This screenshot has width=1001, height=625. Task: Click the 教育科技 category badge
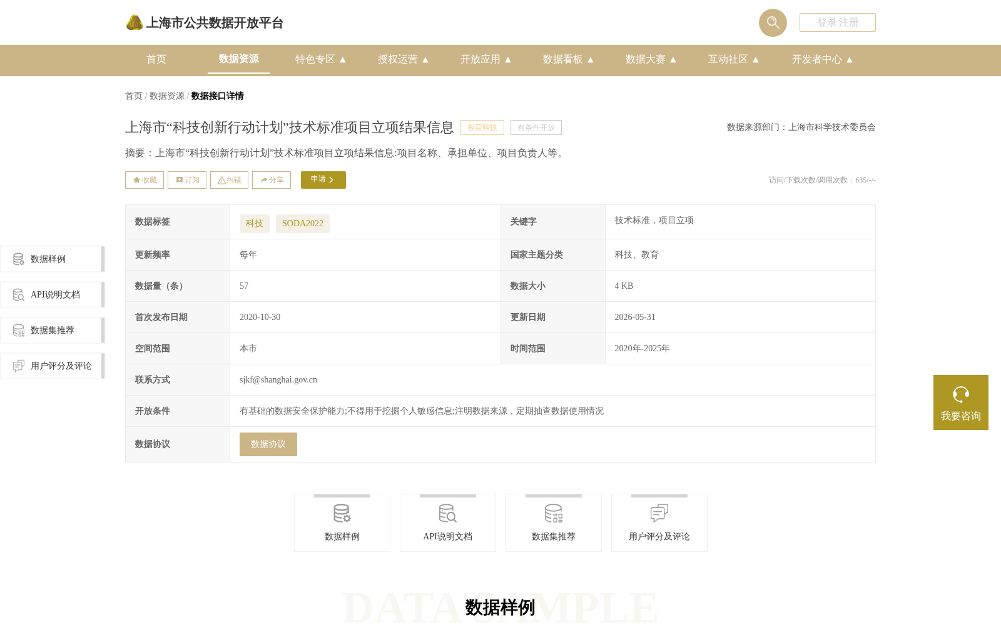click(x=482, y=127)
